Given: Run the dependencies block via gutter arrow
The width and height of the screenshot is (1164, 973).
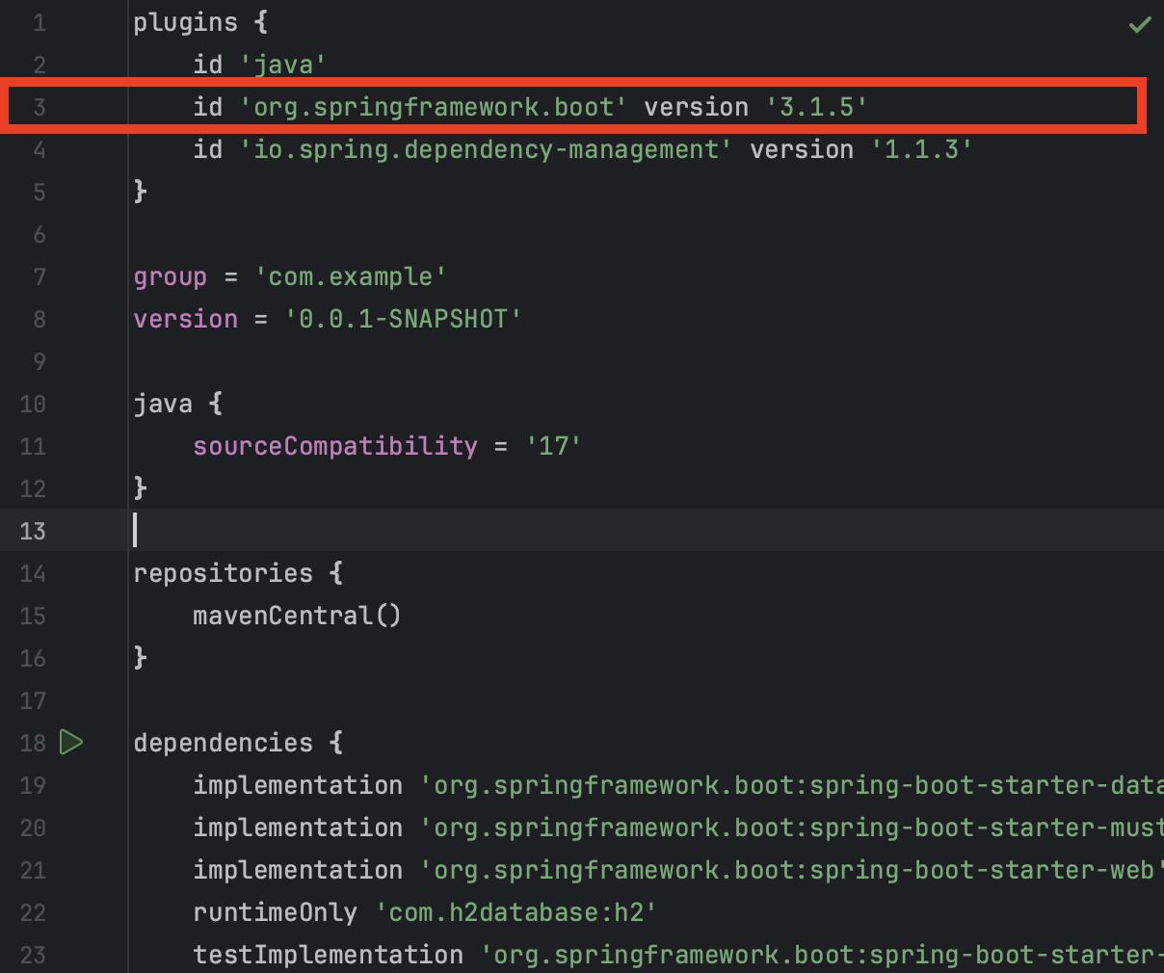Looking at the screenshot, I should pyautogui.click(x=71, y=742).
